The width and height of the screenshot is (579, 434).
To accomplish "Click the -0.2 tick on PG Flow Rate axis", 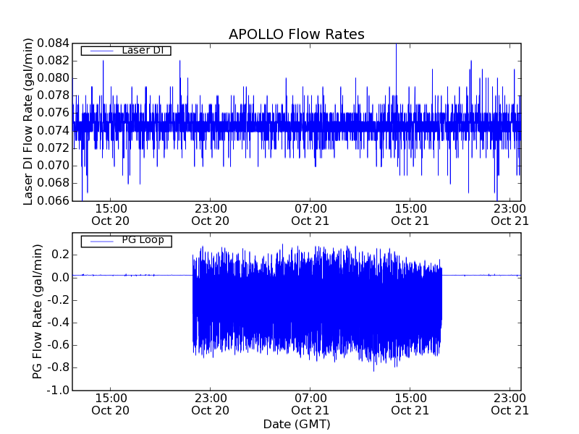I will (58, 300).
